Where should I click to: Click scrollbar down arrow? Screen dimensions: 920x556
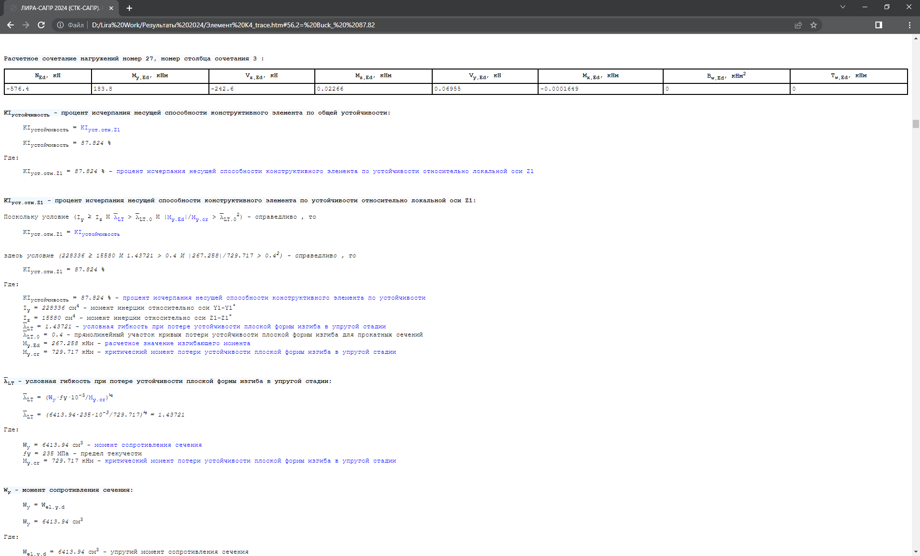coord(915,552)
